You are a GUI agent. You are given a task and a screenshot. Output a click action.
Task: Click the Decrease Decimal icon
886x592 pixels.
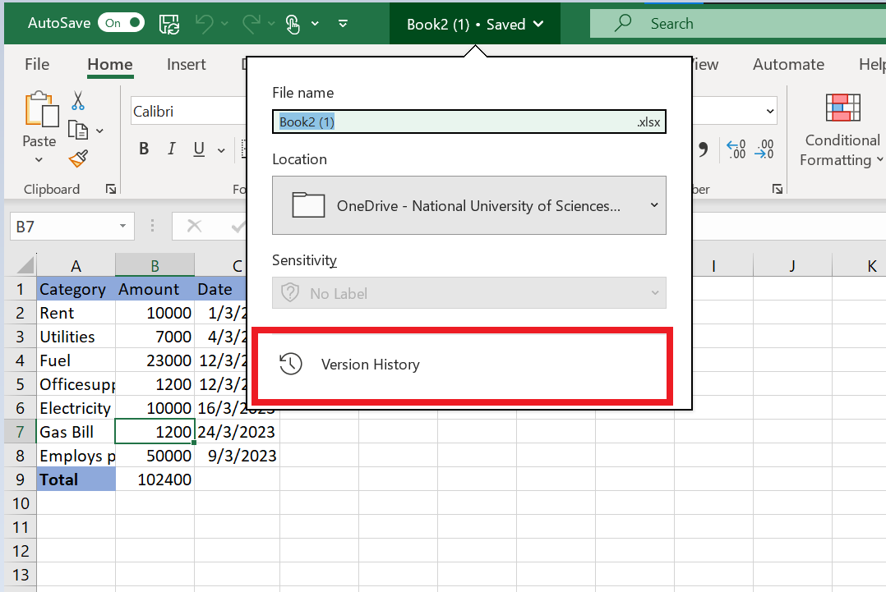click(x=765, y=149)
